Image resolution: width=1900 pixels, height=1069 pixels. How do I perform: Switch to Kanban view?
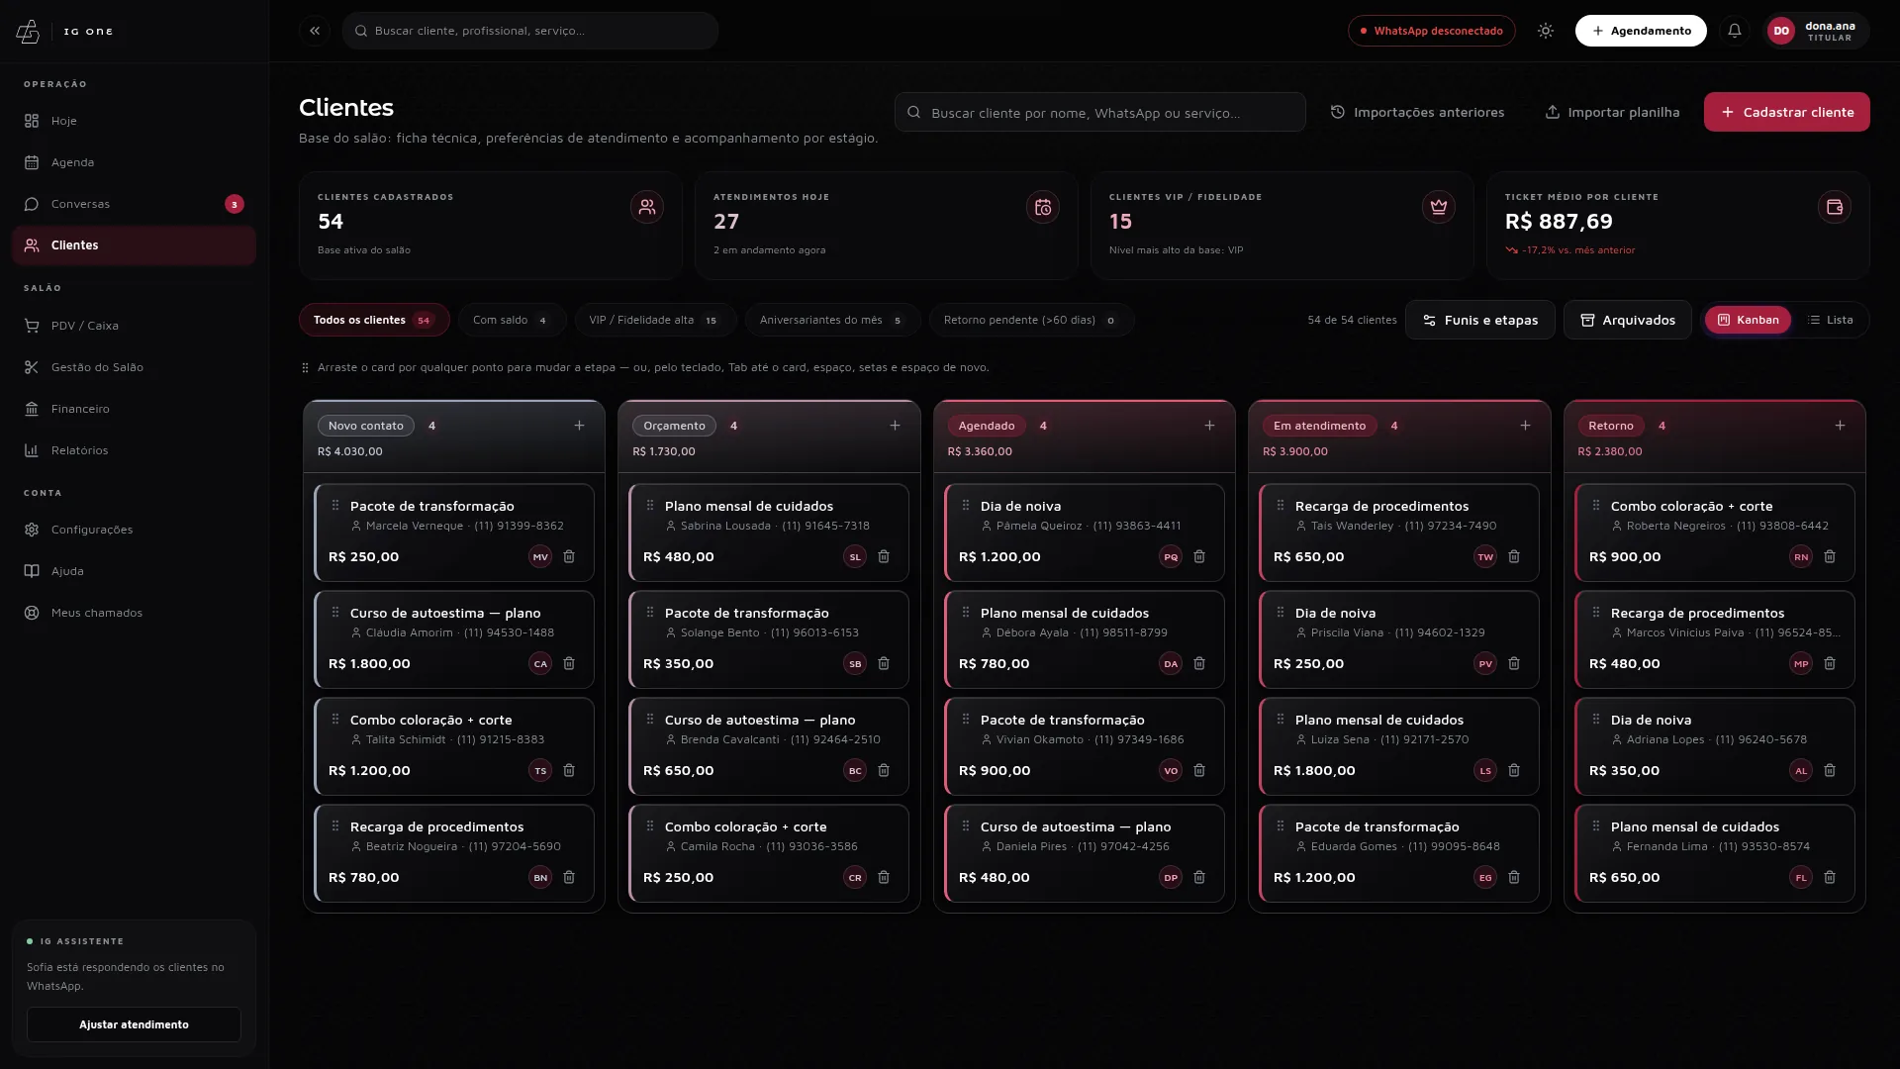pyautogui.click(x=1748, y=320)
